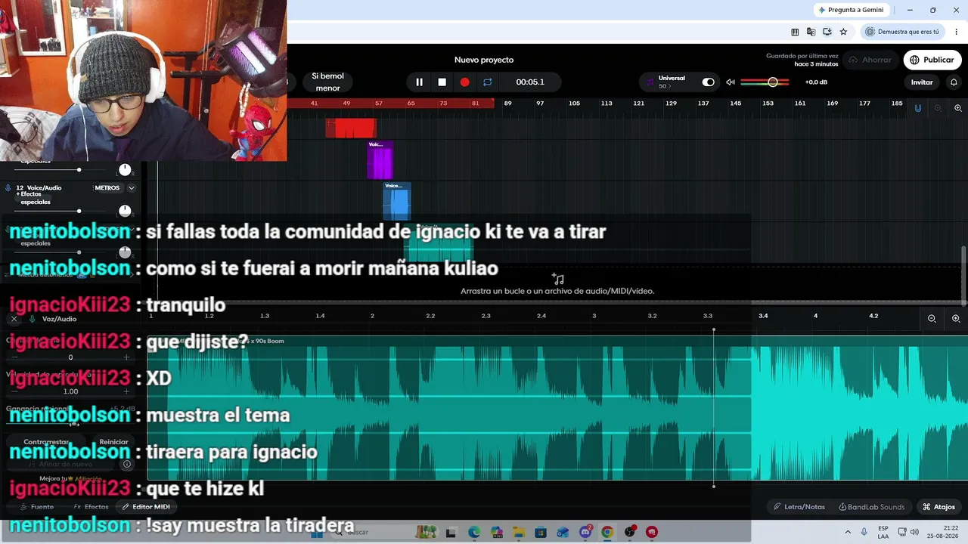
Task: Open Microsoft Store from the taskbar
Action: pos(540,532)
